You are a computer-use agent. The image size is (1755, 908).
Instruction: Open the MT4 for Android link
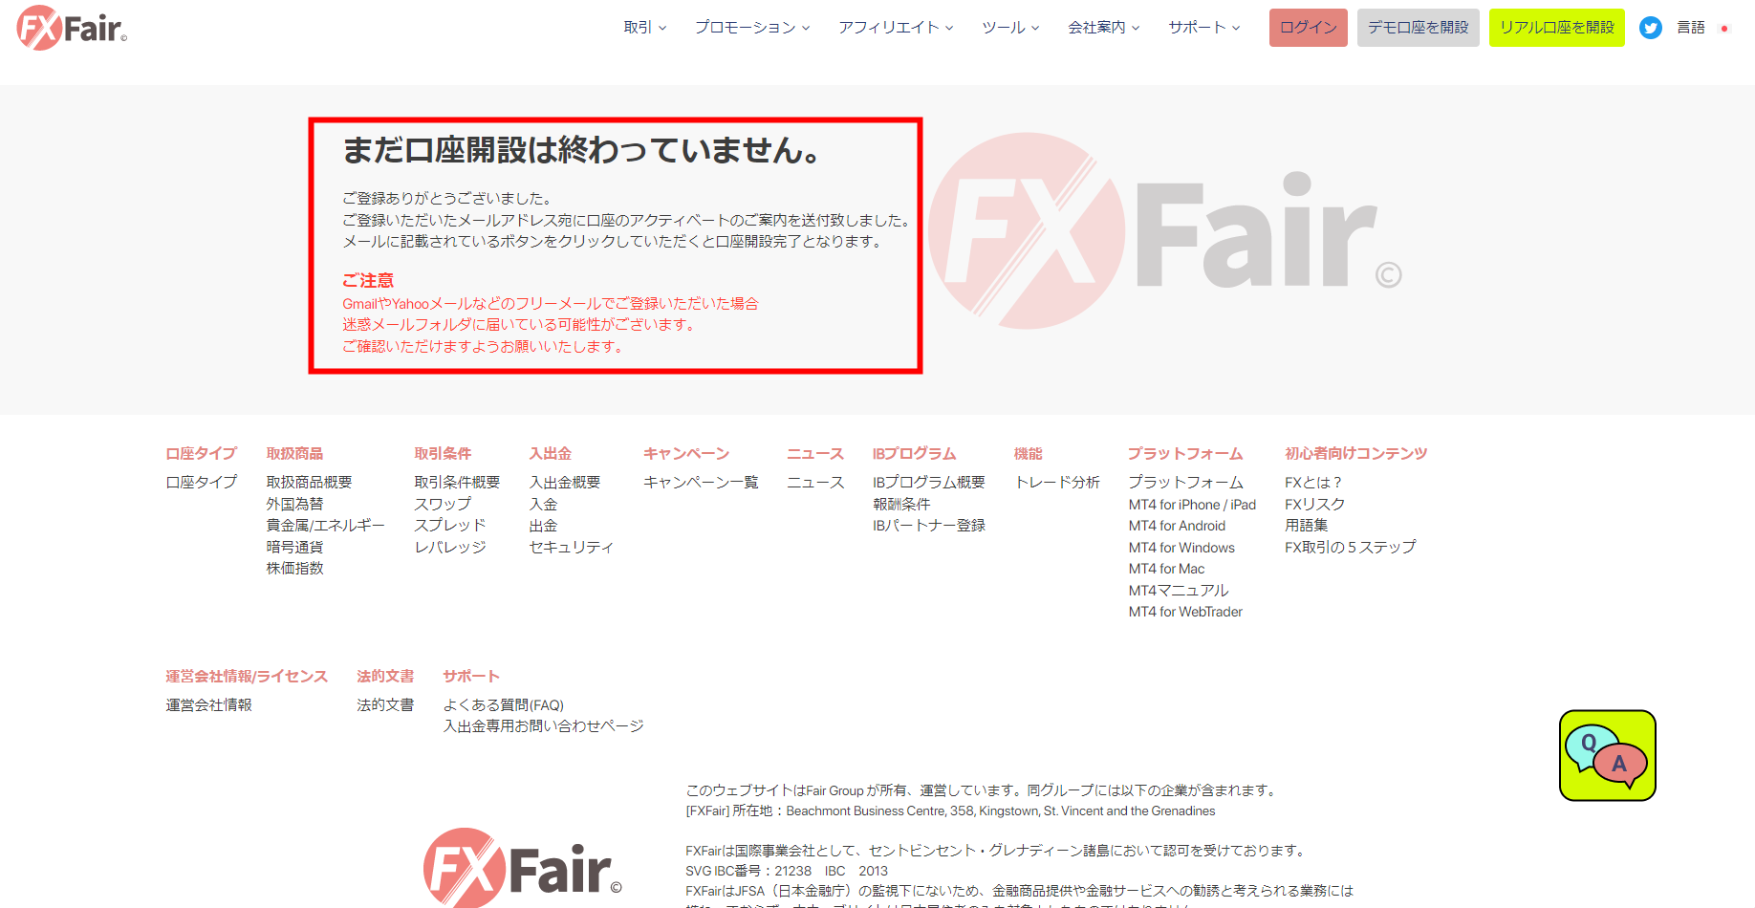[1177, 526]
